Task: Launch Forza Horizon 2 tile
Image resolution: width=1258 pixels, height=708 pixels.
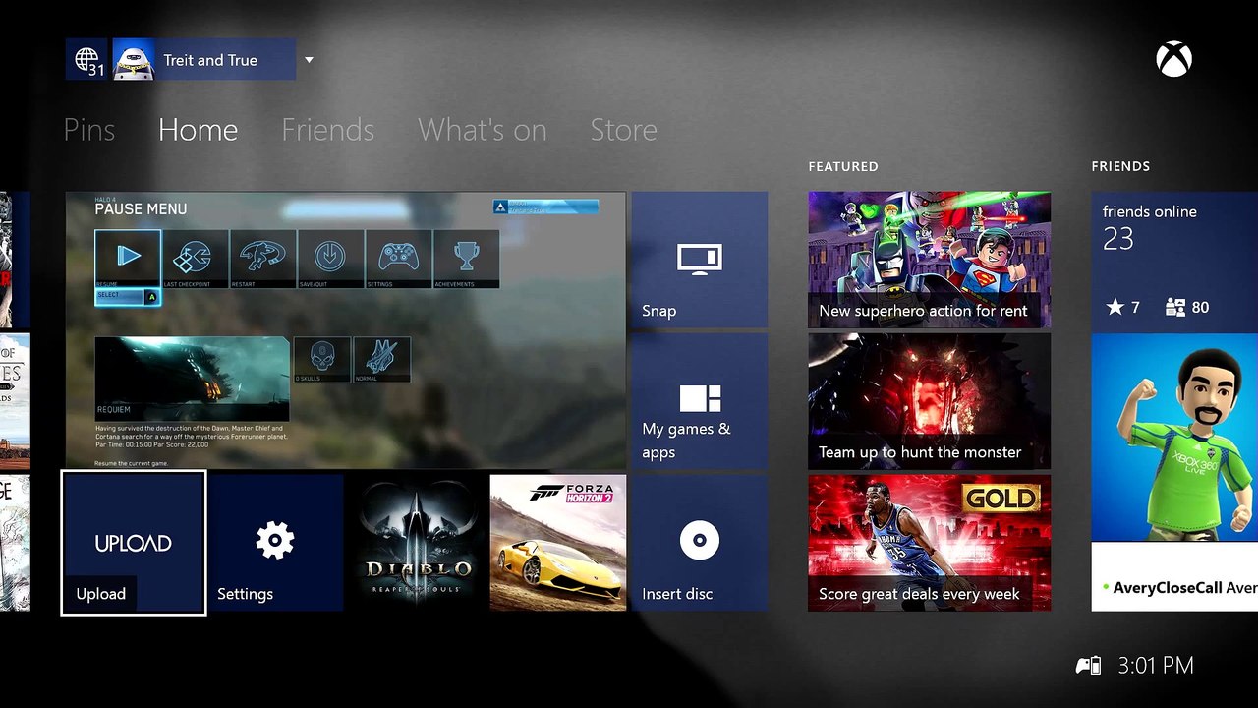Action: coord(558,543)
